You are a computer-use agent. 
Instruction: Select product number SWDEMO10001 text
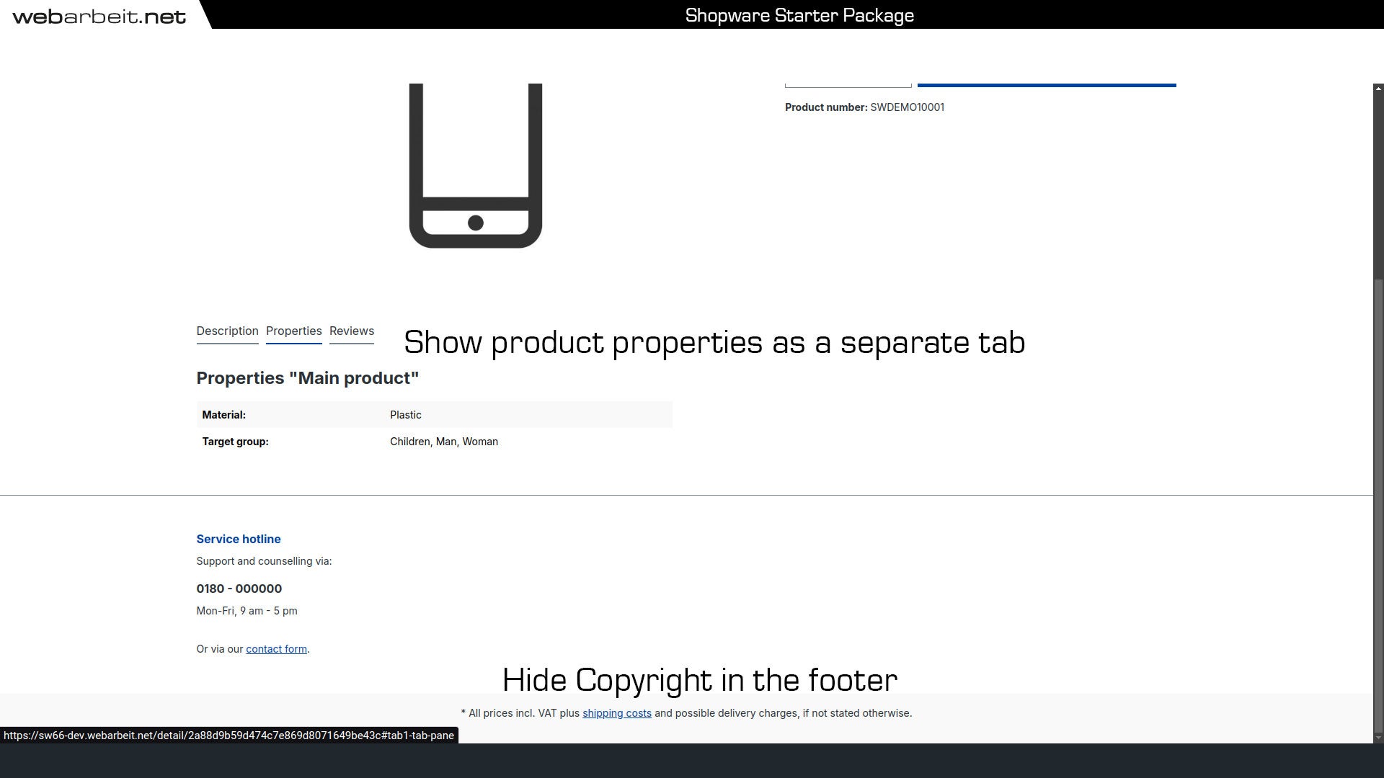coord(907,107)
